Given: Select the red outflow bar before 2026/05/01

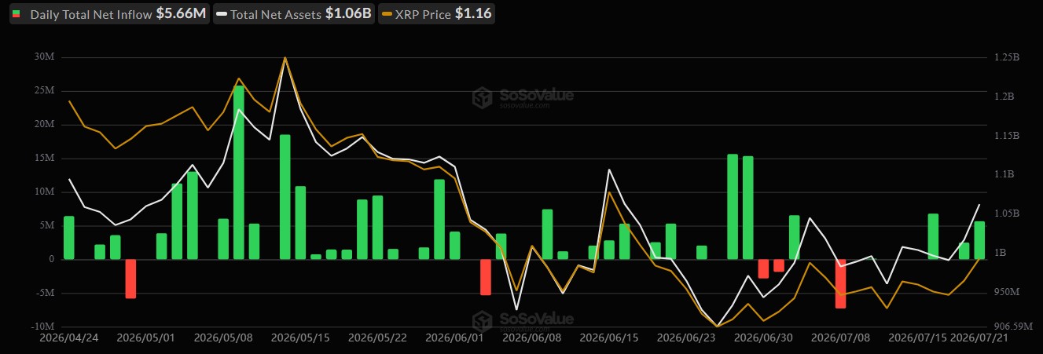Looking at the screenshot, I should 131,279.
